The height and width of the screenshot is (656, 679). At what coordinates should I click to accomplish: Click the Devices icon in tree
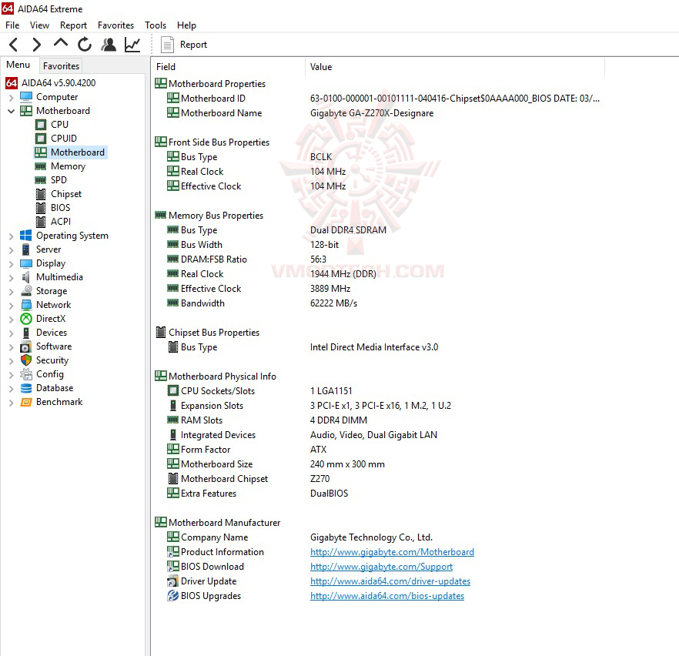point(26,333)
